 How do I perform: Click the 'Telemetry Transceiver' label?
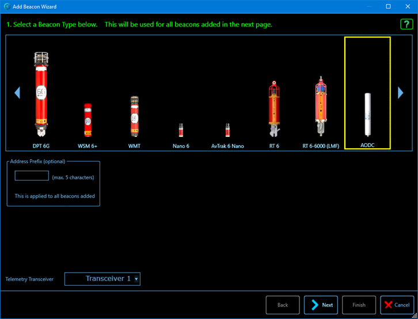click(29, 279)
